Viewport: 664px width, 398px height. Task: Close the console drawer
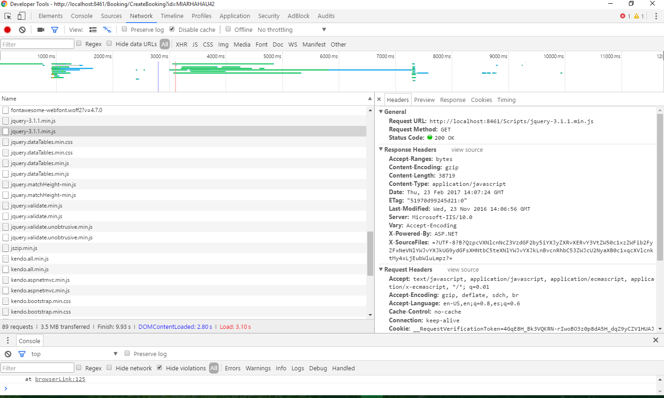(656, 340)
